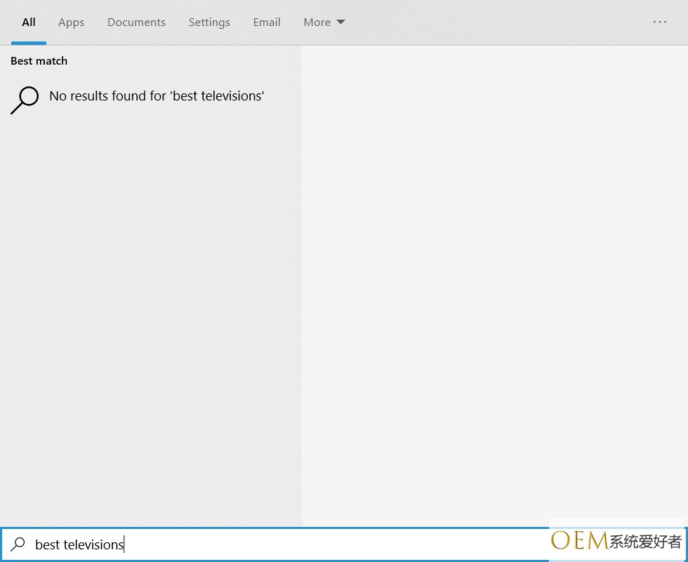Click empty header space between More and options

pyautogui.click(x=491, y=22)
